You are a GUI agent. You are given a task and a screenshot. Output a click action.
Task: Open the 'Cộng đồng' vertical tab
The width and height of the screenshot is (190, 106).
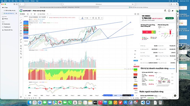click(x=177, y=34)
